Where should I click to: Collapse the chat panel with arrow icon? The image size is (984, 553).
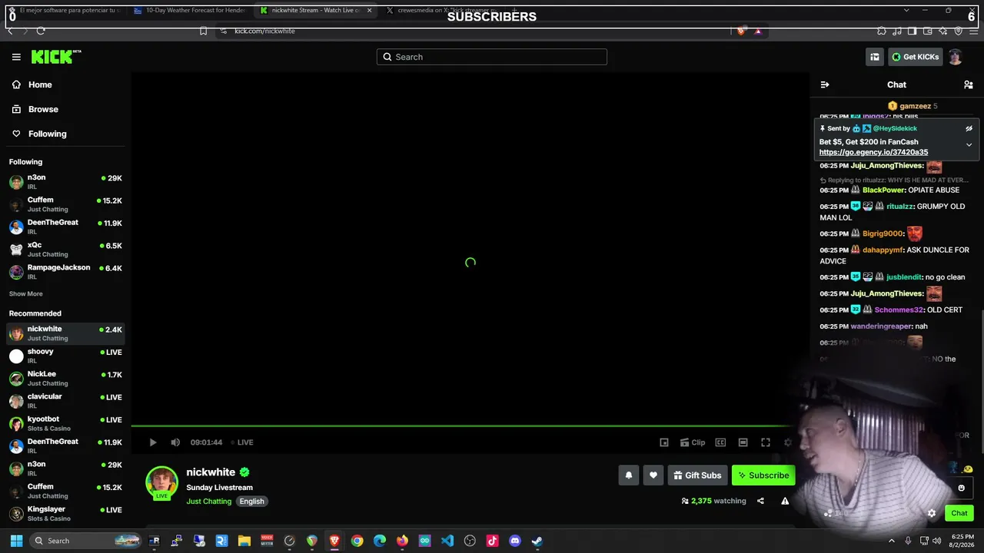tap(825, 84)
